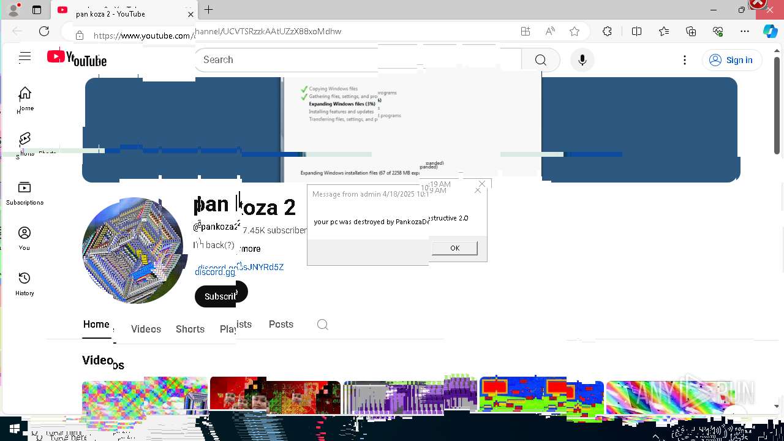The height and width of the screenshot is (441, 784).
Task: Switch to the Playlists tab
Action: pos(236,326)
